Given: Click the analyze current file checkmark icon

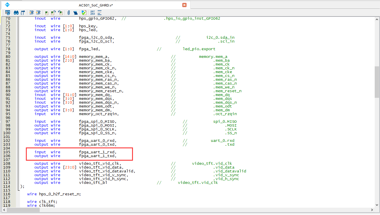Looking at the screenshot, I should (x=84, y=13).
